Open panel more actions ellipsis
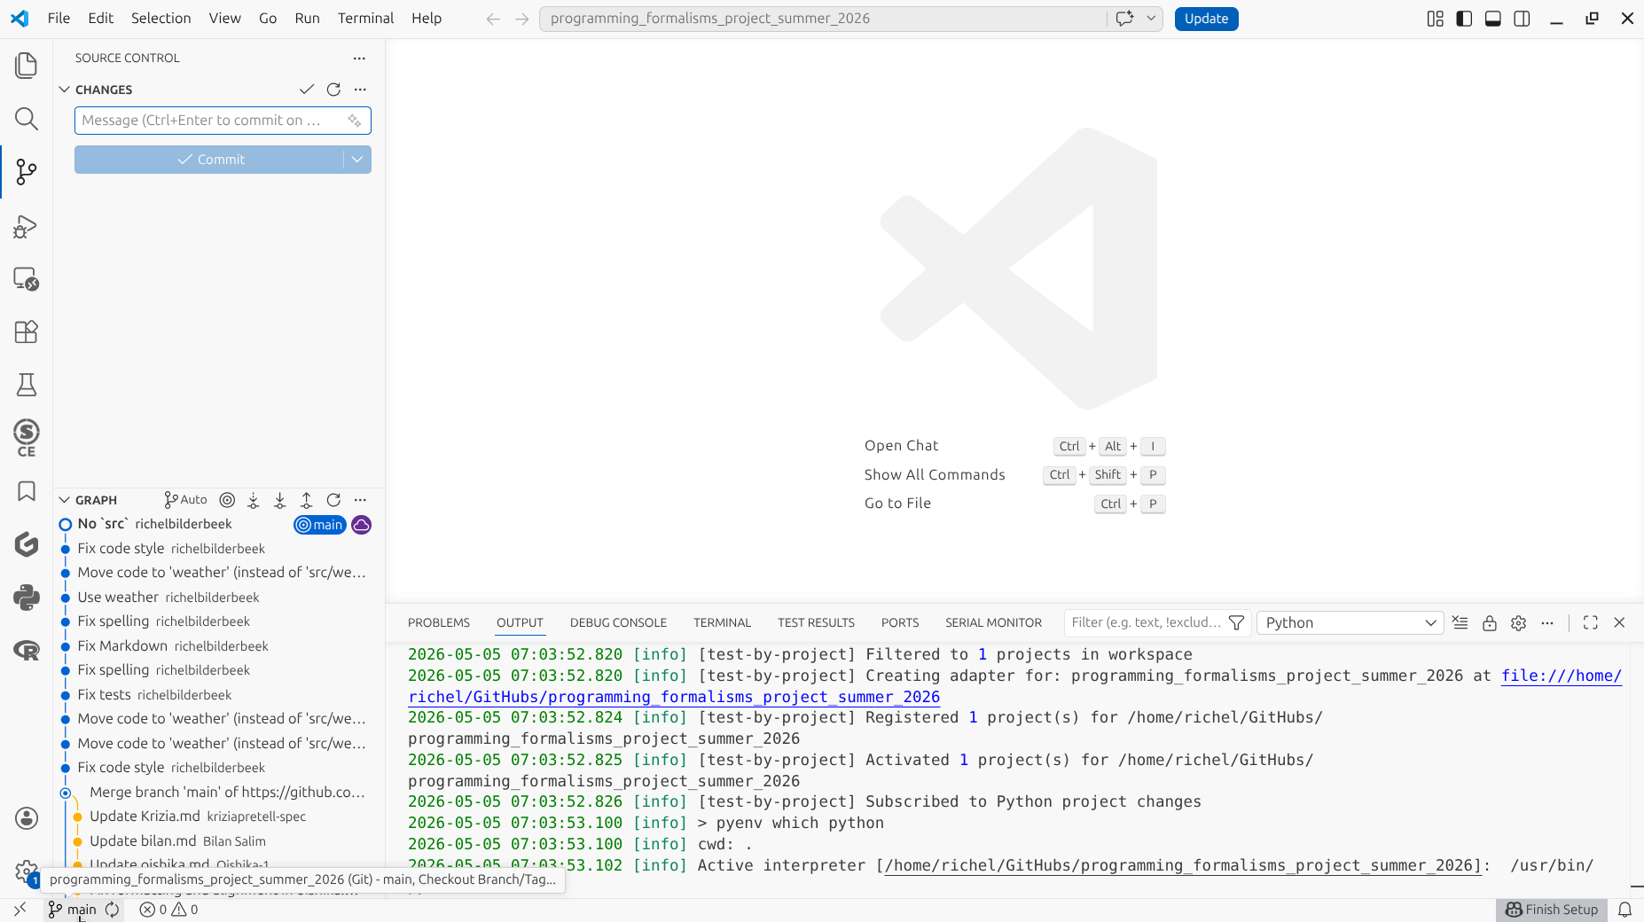The width and height of the screenshot is (1644, 922). coord(1547,622)
